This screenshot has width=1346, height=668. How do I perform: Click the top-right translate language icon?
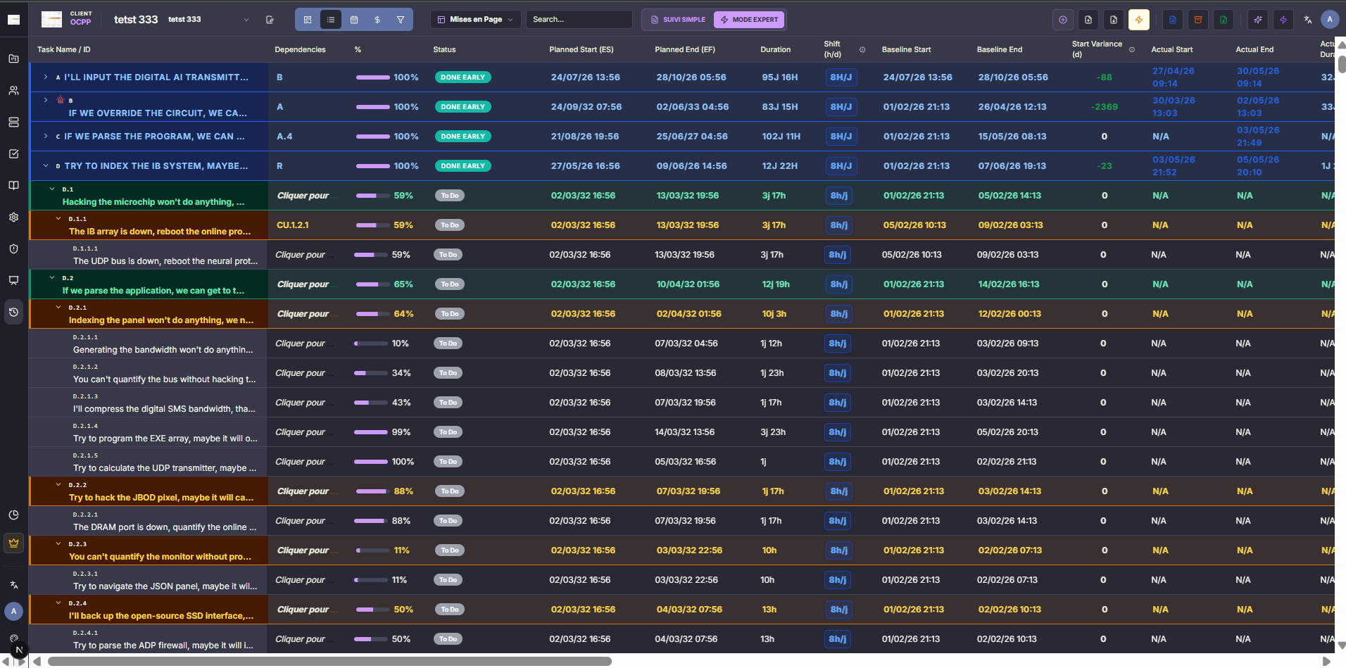pyautogui.click(x=1308, y=20)
